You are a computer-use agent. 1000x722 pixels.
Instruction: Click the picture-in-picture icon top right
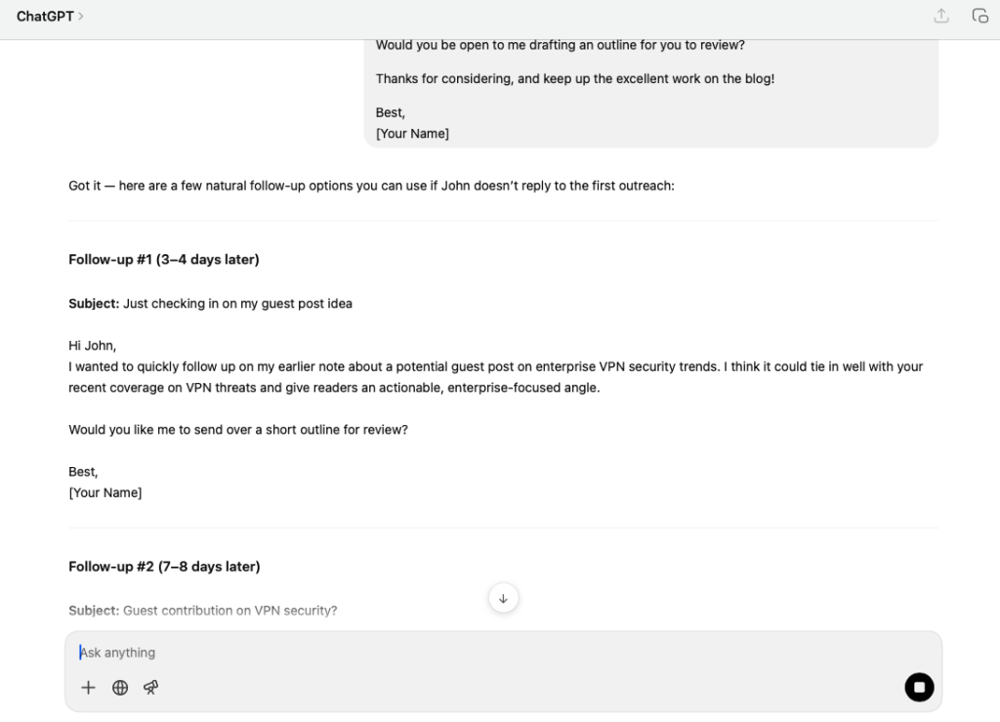979,16
